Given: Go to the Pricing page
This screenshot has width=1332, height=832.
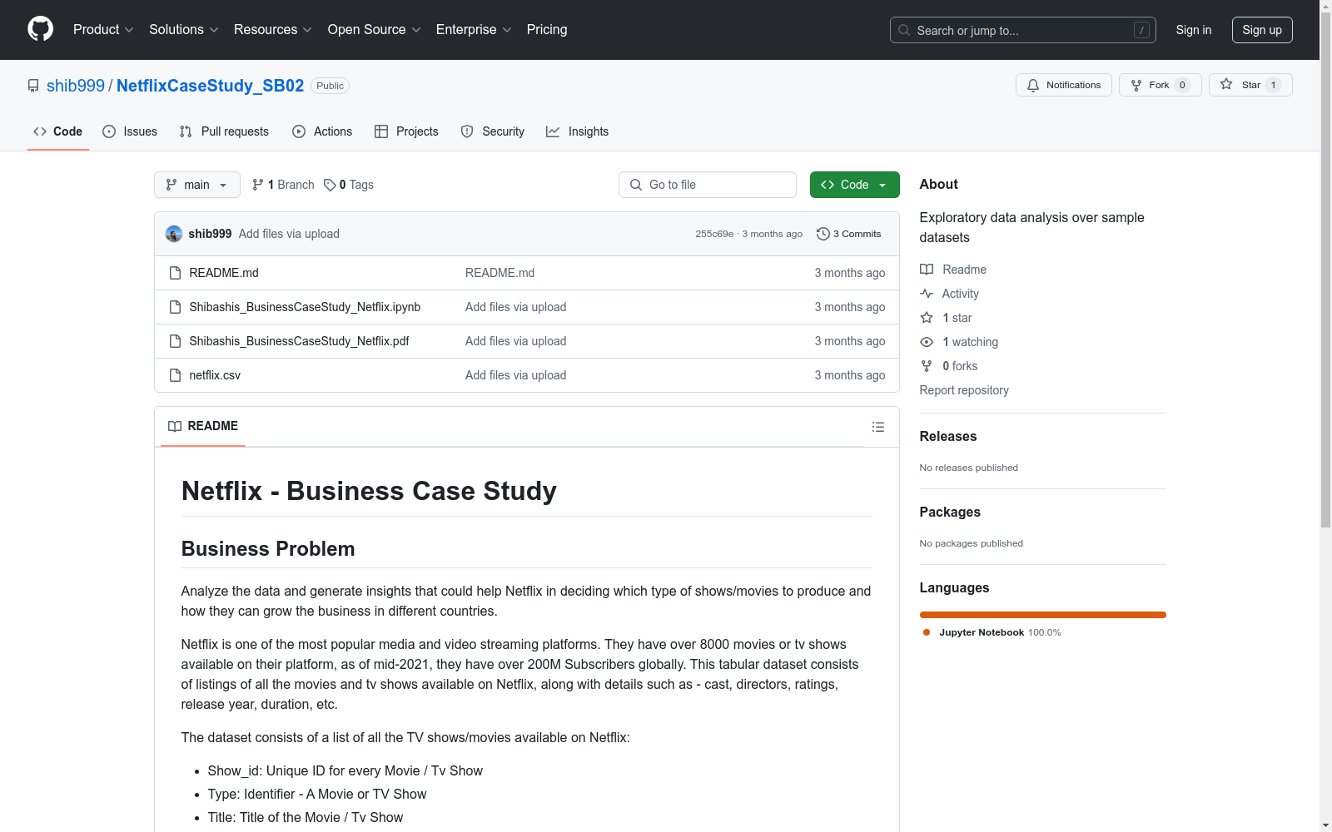Looking at the screenshot, I should click(x=547, y=30).
